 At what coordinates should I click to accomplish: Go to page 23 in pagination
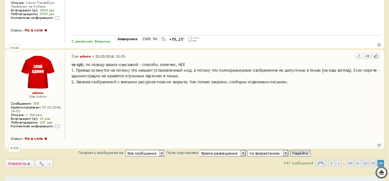(373, 163)
